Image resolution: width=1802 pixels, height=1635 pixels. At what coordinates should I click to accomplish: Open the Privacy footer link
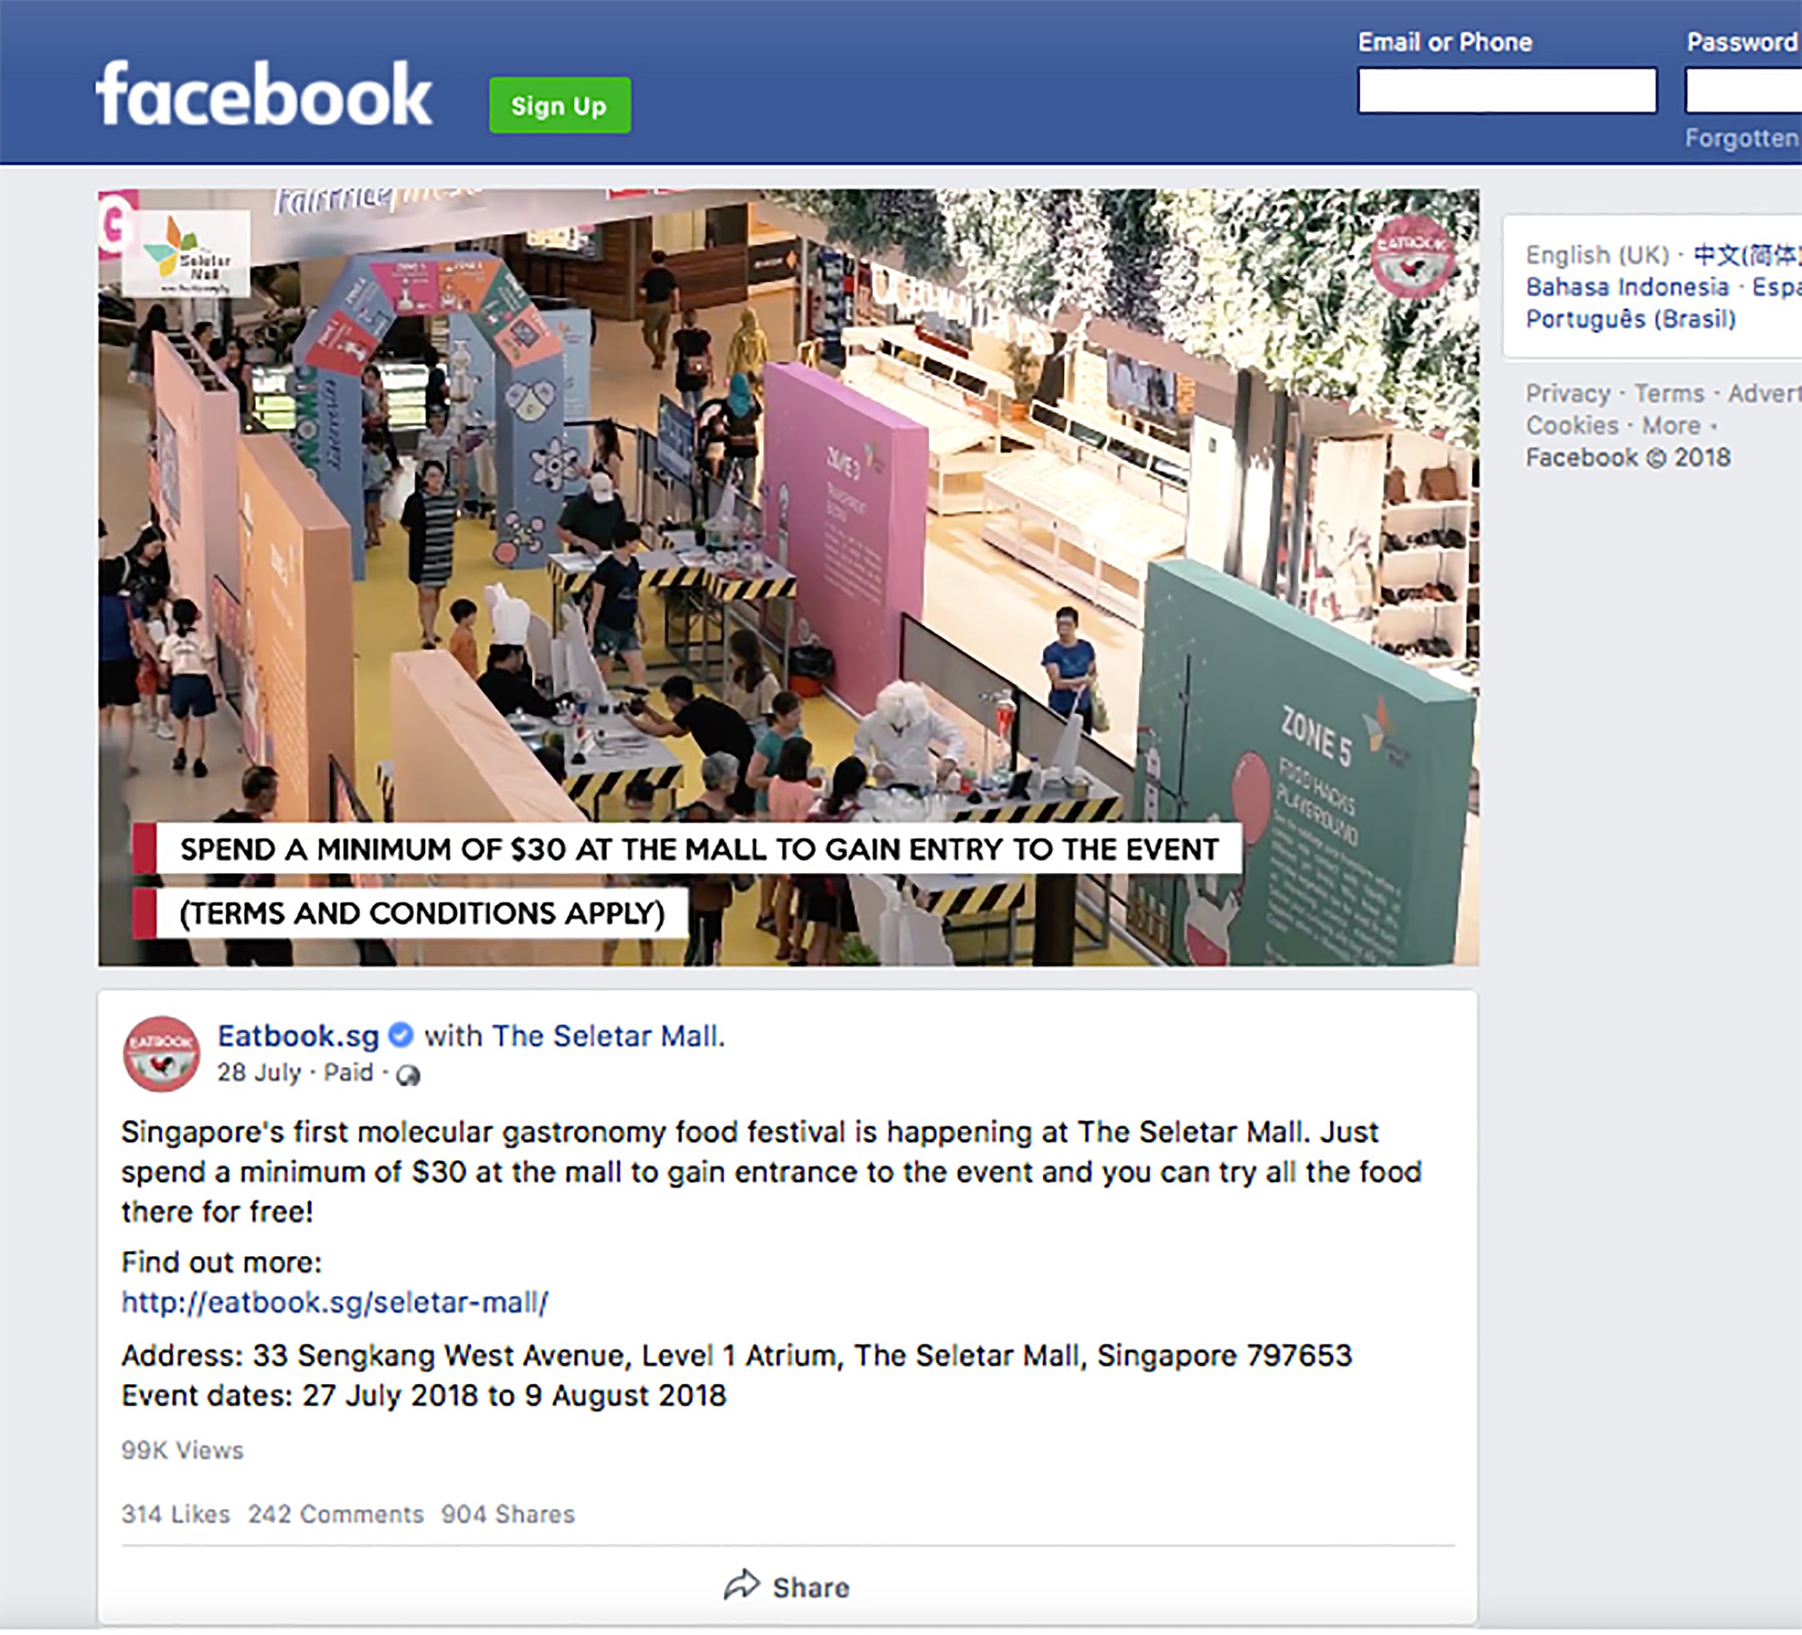(1567, 393)
